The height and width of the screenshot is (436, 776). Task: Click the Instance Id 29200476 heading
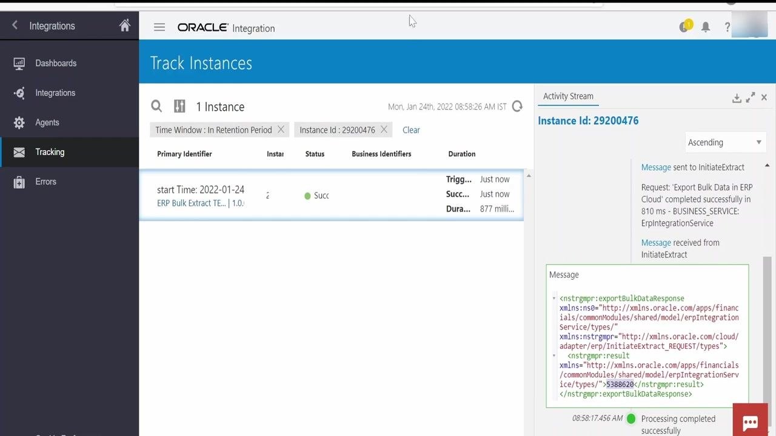click(x=588, y=121)
